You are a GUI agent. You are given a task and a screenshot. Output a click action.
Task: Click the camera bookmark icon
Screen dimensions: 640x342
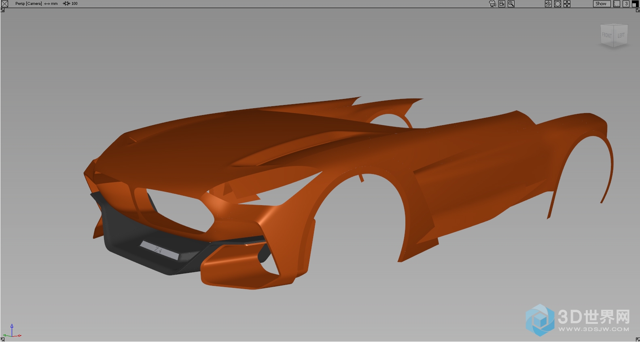pyautogui.click(x=502, y=4)
